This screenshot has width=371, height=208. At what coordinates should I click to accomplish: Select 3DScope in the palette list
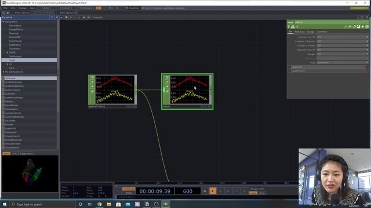point(30,79)
